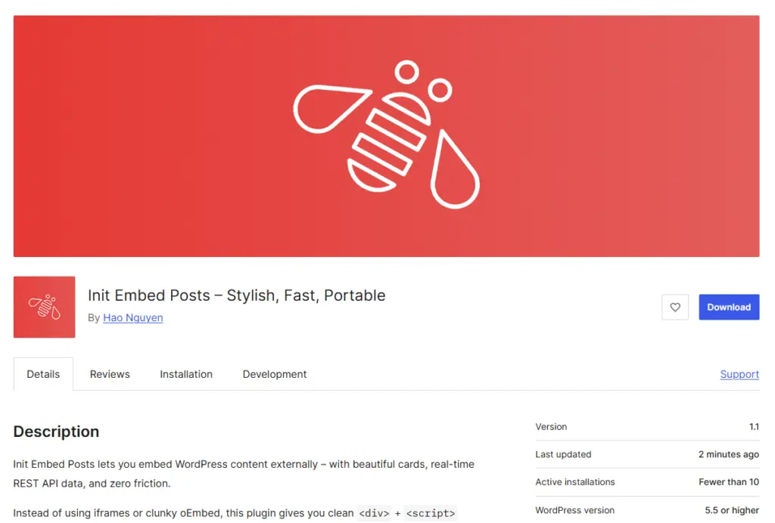The height and width of the screenshot is (523, 775).
Task: Click the small bee plugin icon
Action: [45, 307]
